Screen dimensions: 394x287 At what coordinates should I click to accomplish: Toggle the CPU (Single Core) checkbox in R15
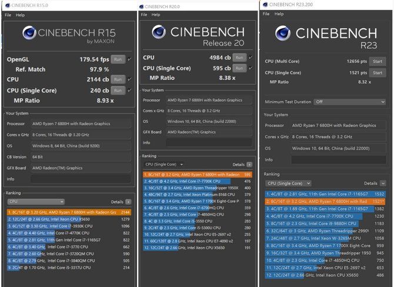[129, 90]
